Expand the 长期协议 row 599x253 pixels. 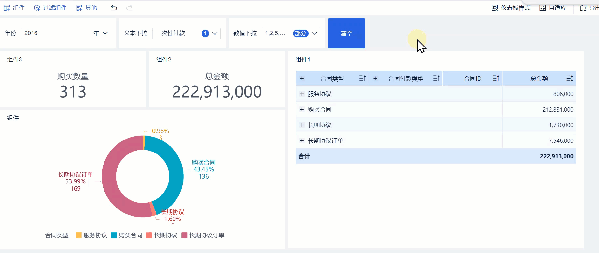point(302,125)
